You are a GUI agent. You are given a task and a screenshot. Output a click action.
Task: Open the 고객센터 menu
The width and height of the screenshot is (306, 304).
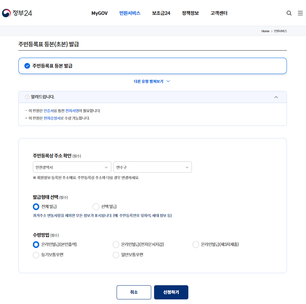[x=219, y=13]
